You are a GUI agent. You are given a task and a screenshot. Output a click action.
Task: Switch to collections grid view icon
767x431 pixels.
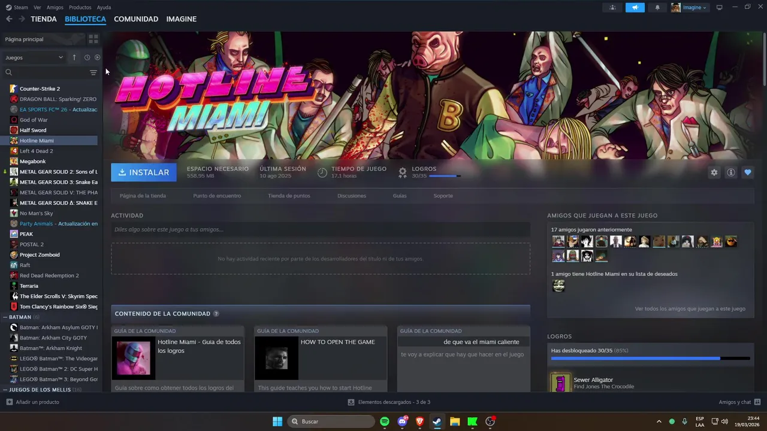point(93,39)
